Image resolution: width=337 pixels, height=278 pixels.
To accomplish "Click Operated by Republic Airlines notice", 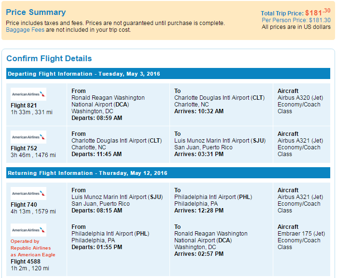I will tap(33, 248).
